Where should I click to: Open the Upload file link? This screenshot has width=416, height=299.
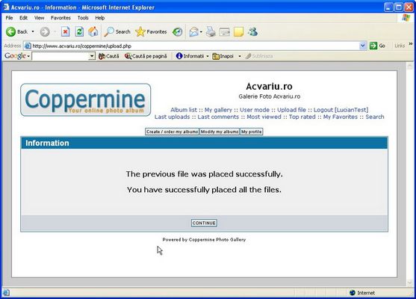pos(291,110)
